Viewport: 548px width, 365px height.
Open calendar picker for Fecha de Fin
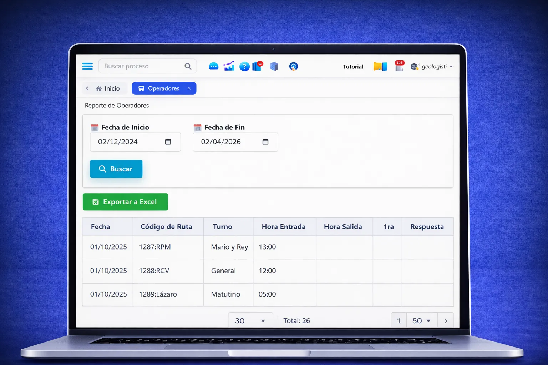click(x=265, y=142)
